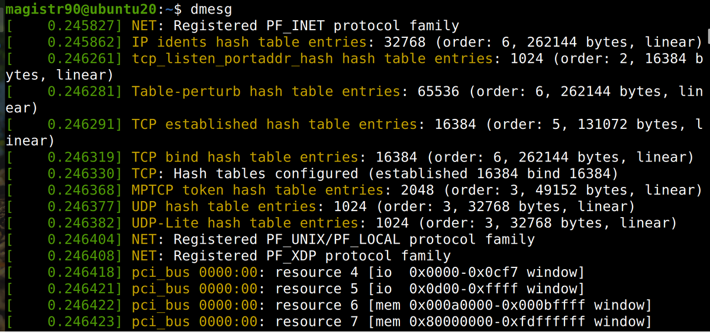Click io range 0x0d00-0xffff
The height and width of the screenshot is (333, 710).
tap(464, 289)
